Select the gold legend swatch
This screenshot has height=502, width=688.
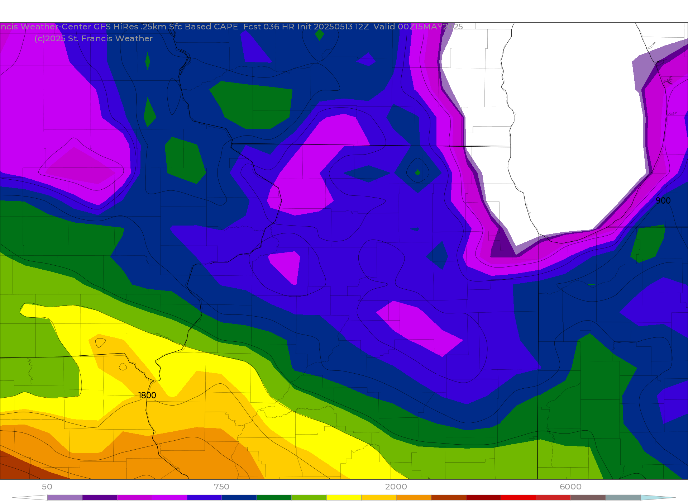click(x=379, y=498)
